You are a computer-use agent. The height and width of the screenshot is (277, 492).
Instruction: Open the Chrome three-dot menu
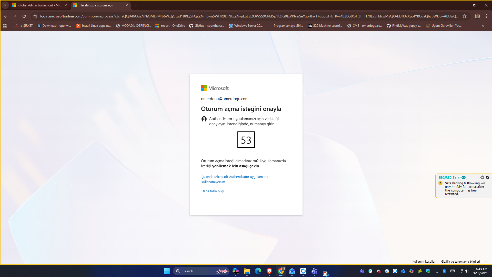coord(487,16)
